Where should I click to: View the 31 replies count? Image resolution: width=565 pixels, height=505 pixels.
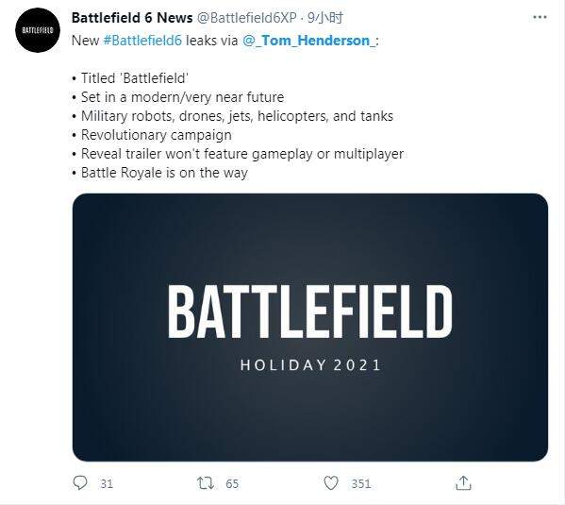107,483
